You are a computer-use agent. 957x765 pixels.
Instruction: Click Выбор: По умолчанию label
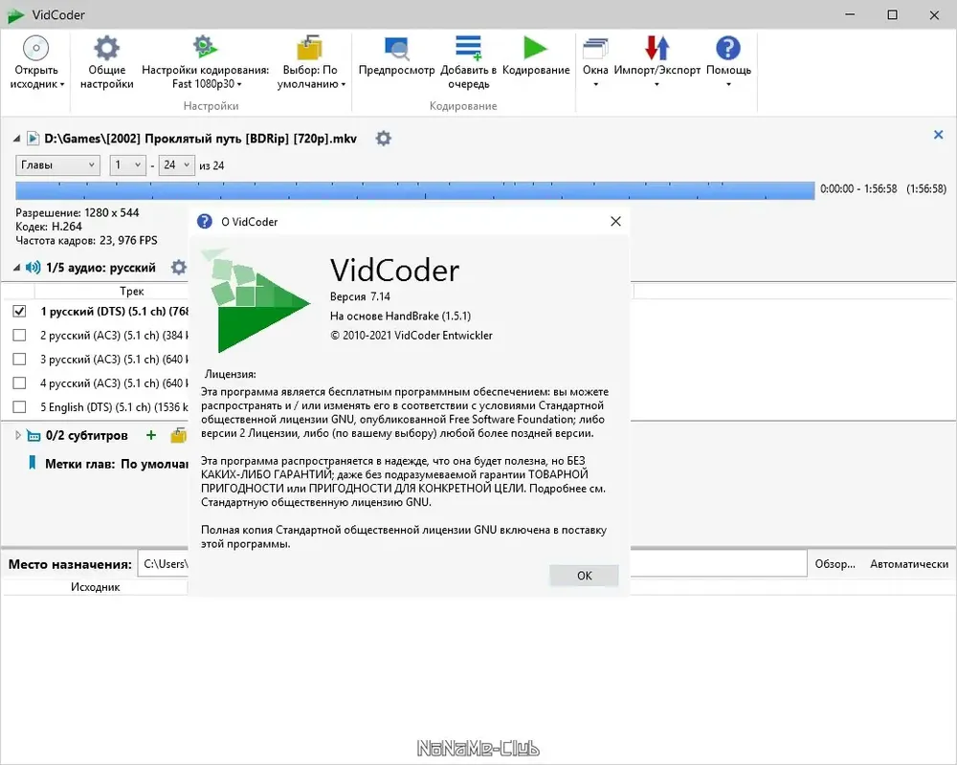[309, 76]
